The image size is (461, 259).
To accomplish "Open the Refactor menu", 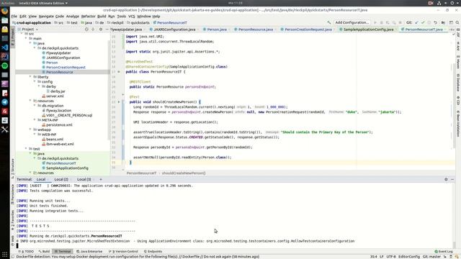I will coord(88,17).
